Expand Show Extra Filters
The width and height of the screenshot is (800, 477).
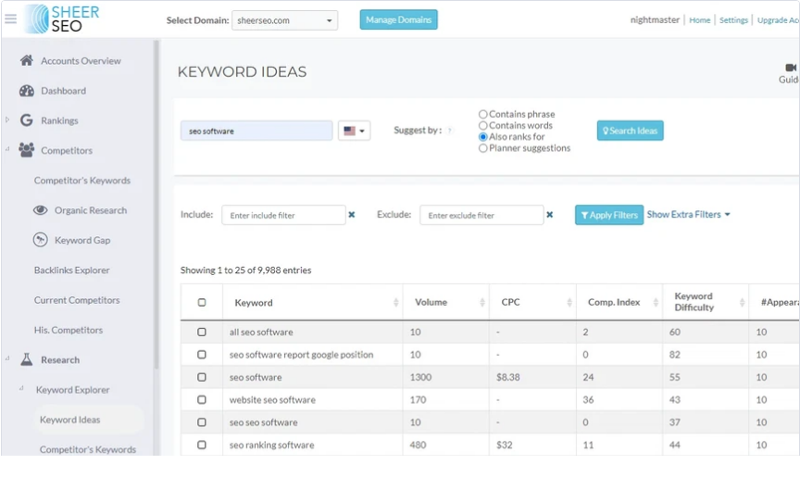pyautogui.click(x=688, y=215)
